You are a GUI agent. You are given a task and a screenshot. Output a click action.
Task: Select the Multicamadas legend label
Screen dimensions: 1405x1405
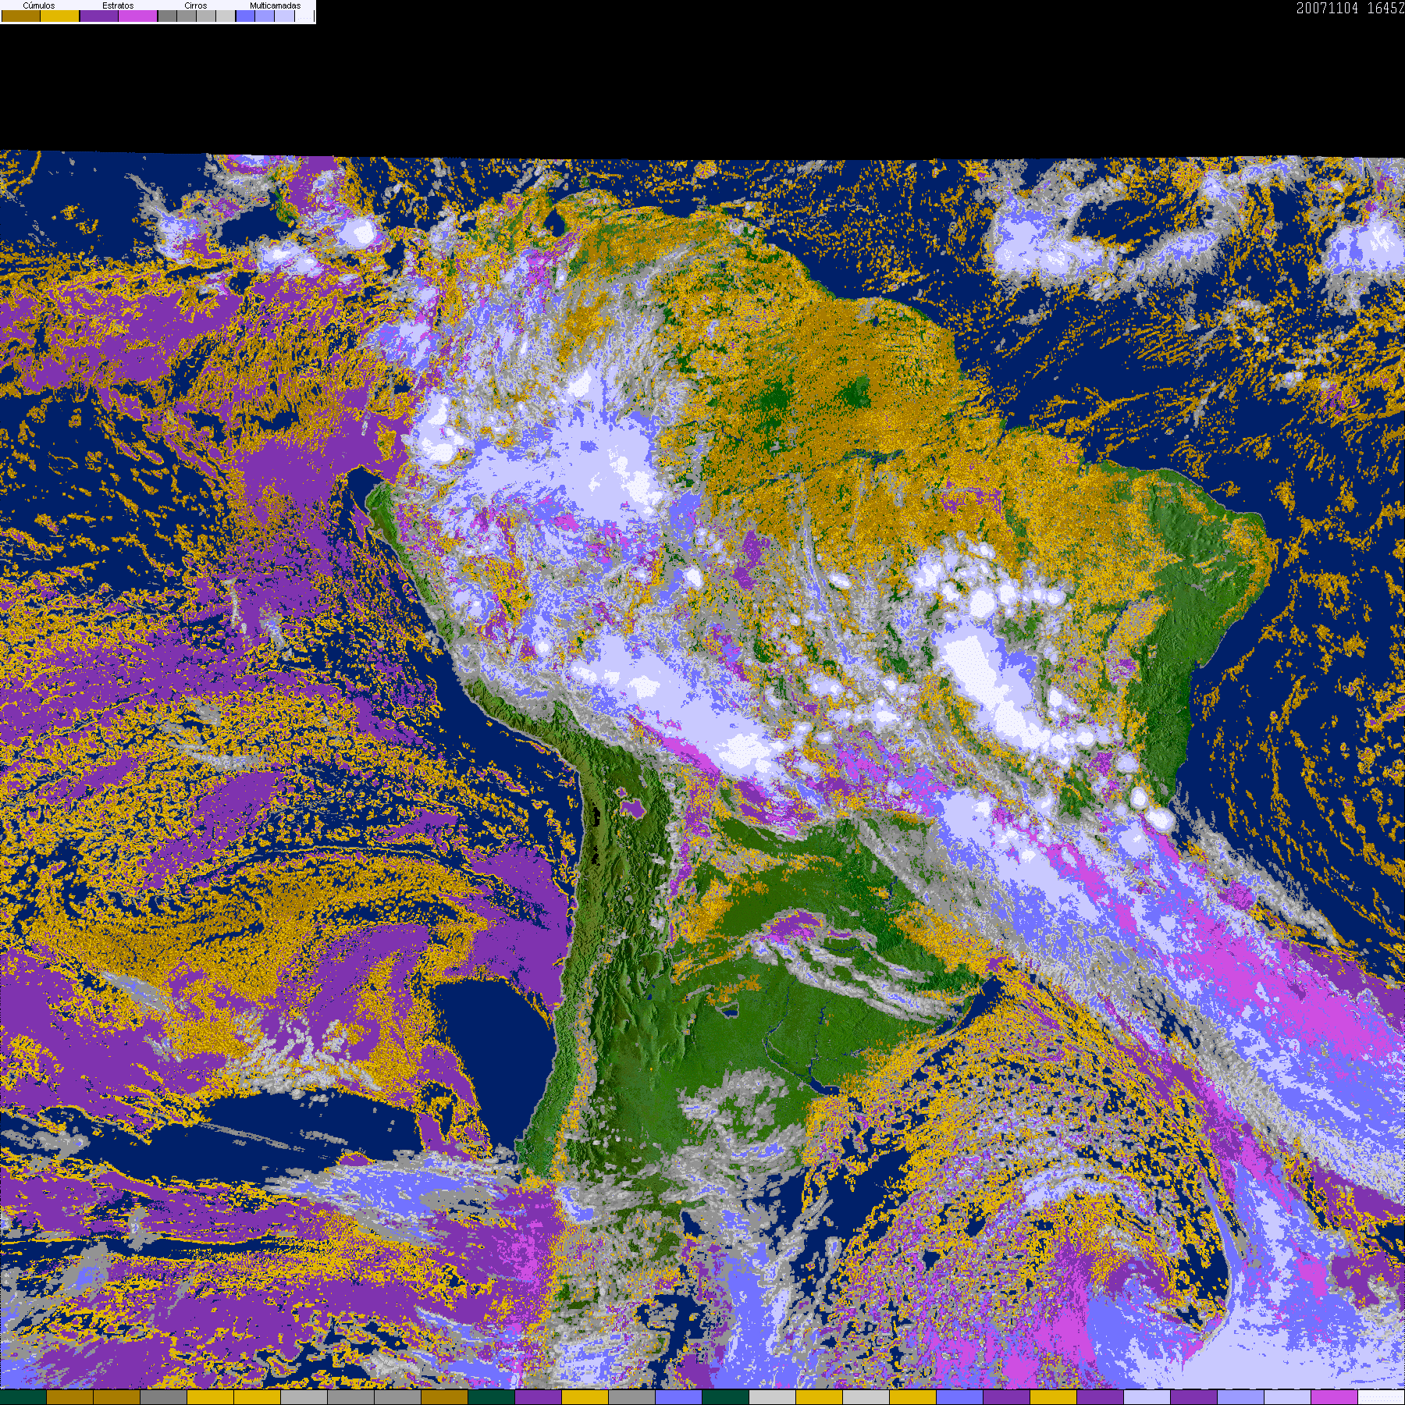pyautogui.click(x=276, y=5)
